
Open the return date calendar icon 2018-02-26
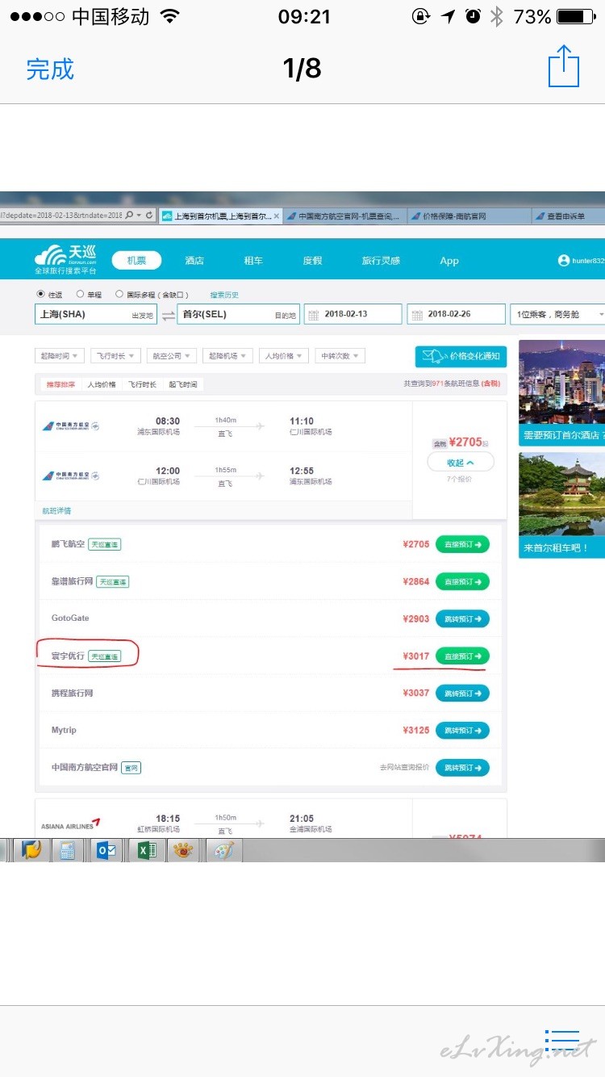tap(415, 314)
